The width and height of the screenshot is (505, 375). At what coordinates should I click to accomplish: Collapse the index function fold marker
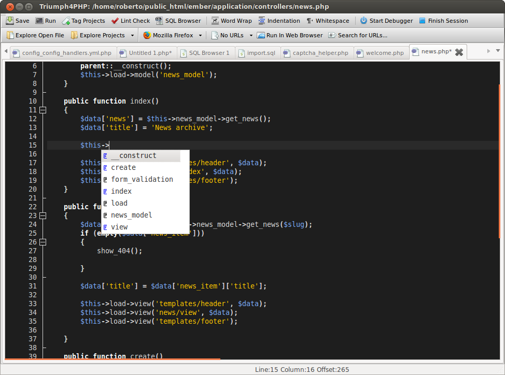43,110
